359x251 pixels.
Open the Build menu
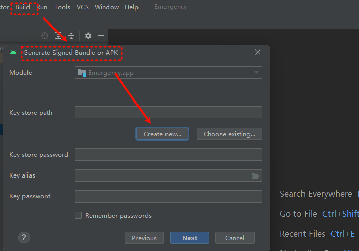click(x=22, y=7)
